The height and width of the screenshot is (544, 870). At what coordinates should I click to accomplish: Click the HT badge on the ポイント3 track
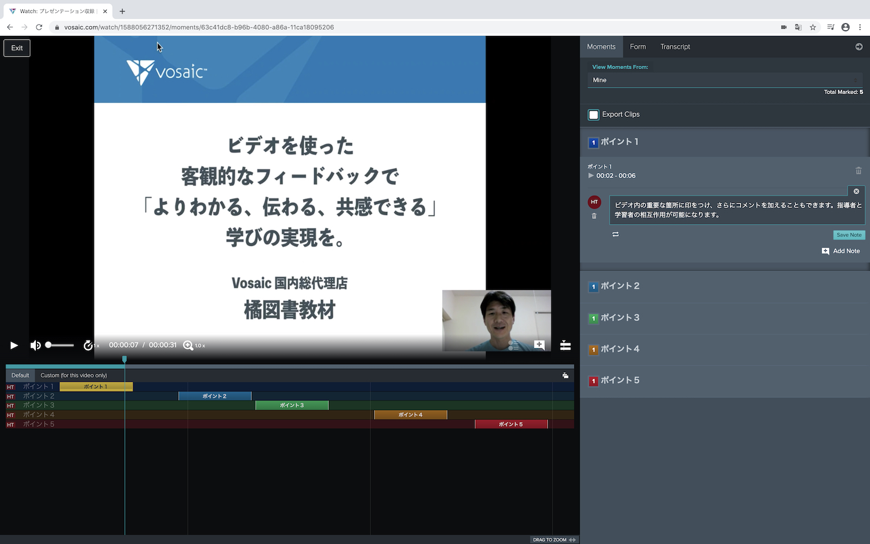10,406
